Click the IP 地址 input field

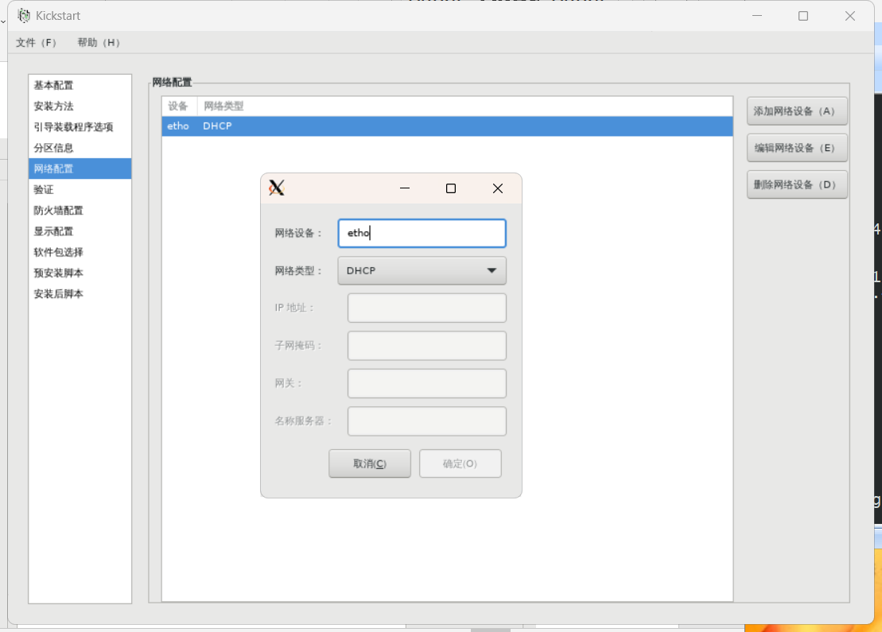(427, 308)
